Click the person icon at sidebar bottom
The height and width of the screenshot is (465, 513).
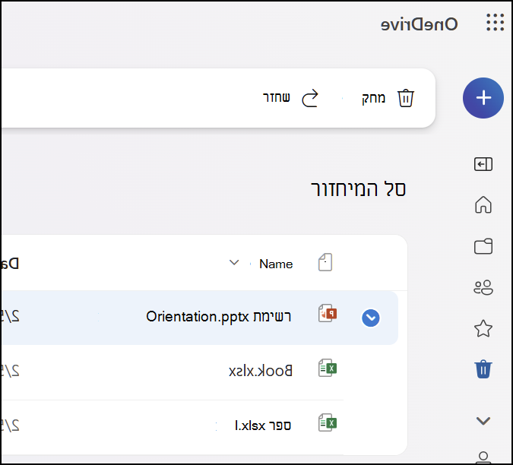point(483,457)
